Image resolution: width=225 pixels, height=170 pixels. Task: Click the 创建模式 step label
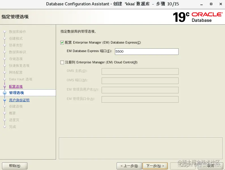[16, 38]
